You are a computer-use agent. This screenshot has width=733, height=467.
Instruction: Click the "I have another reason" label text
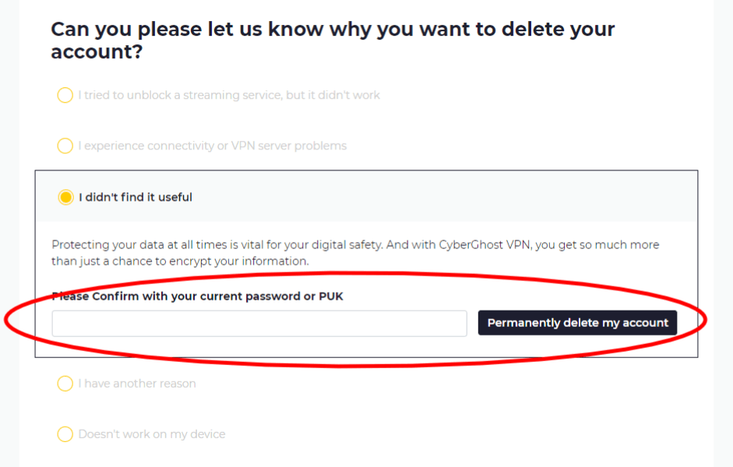[x=137, y=384]
